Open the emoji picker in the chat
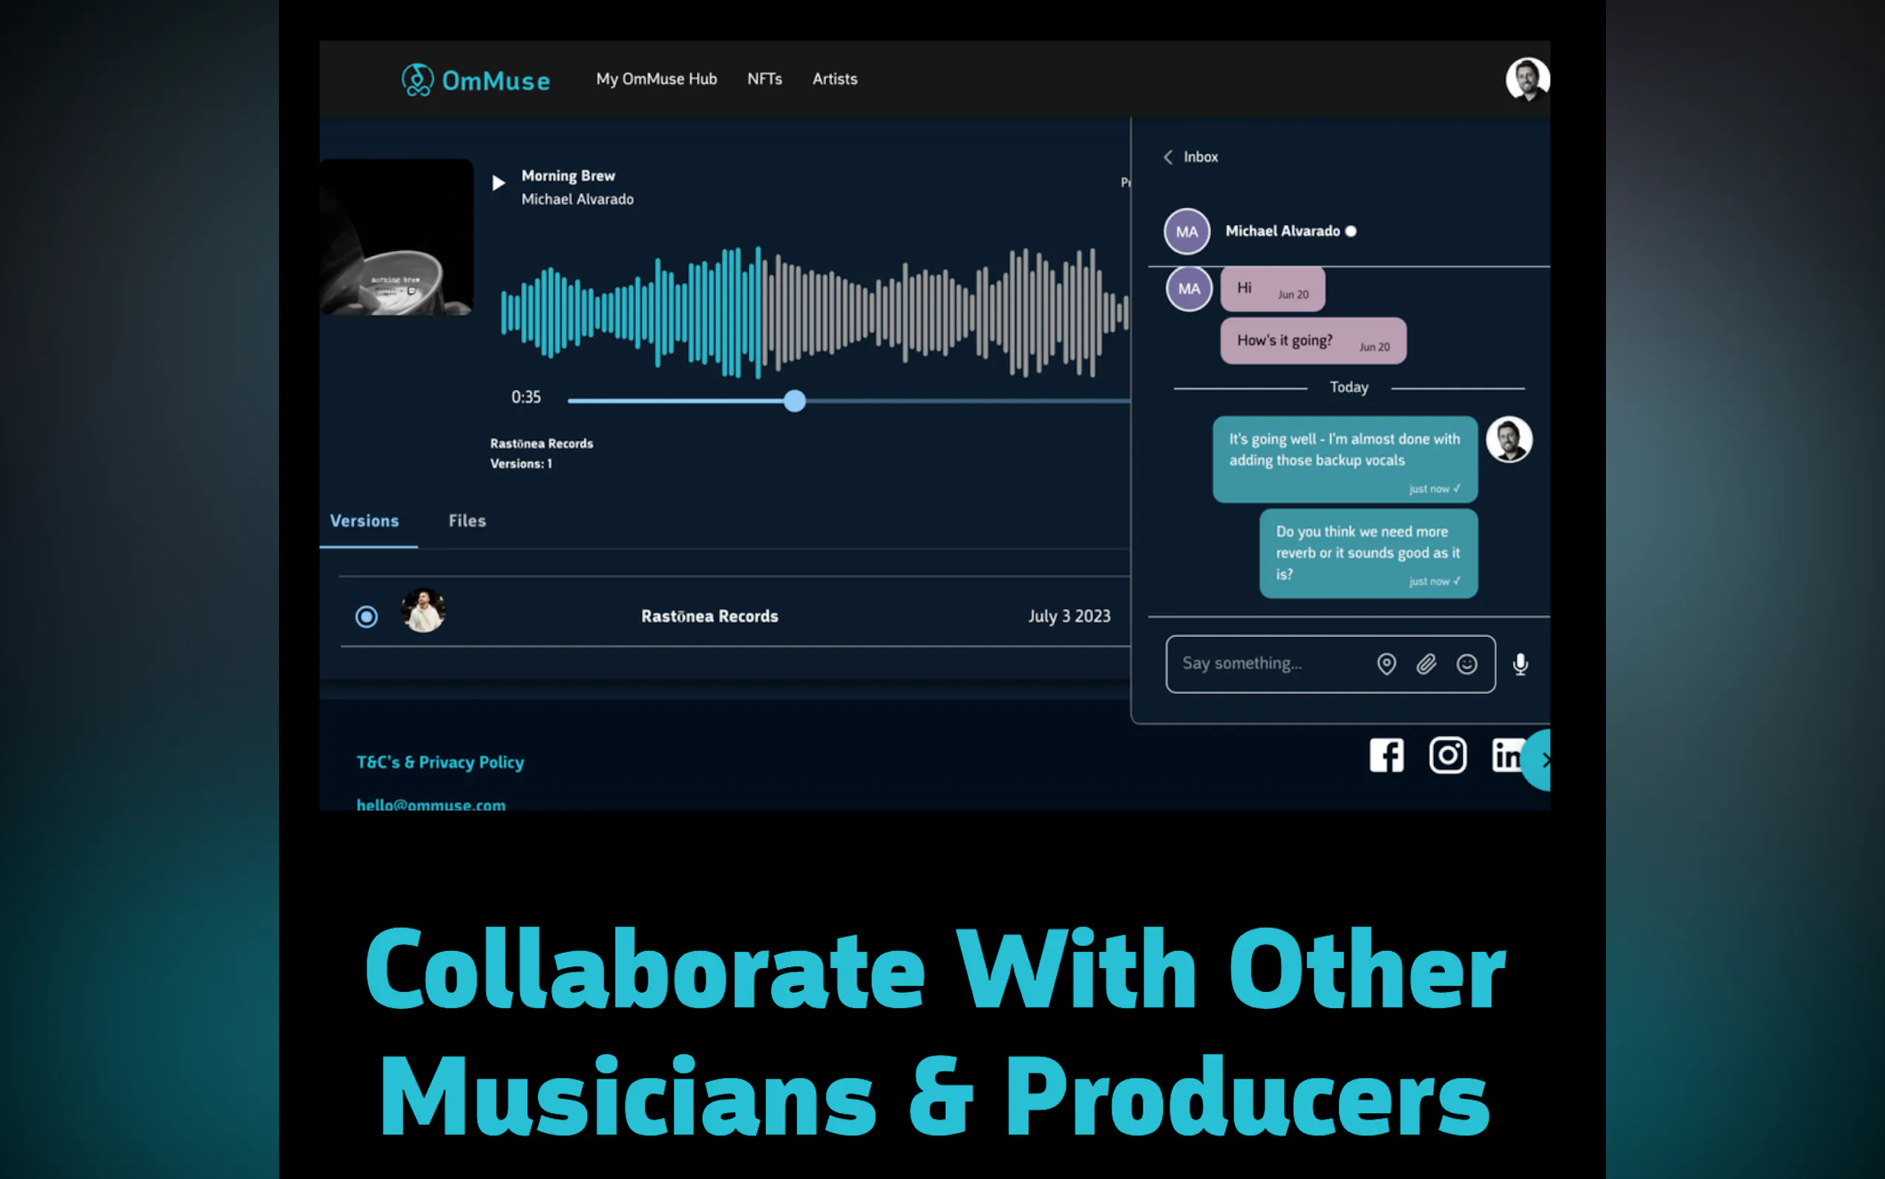This screenshot has width=1885, height=1179. point(1466,664)
